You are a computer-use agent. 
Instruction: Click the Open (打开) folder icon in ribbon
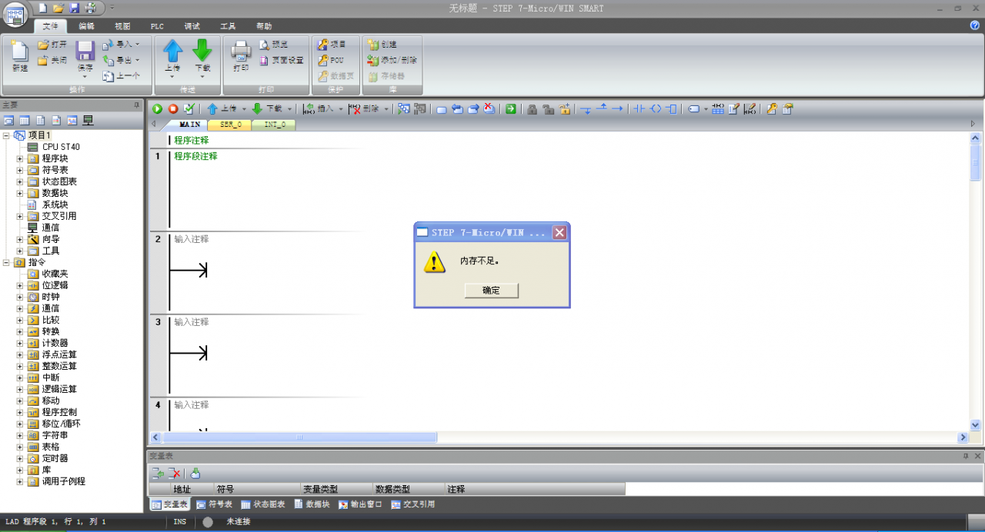pyautogui.click(x=44, y=45)
